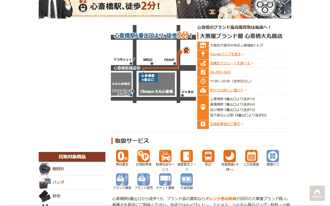Select 腕時計 in the 買取対象商品 menu
This screenshot has height=206, width=330.
coord(72,169)
